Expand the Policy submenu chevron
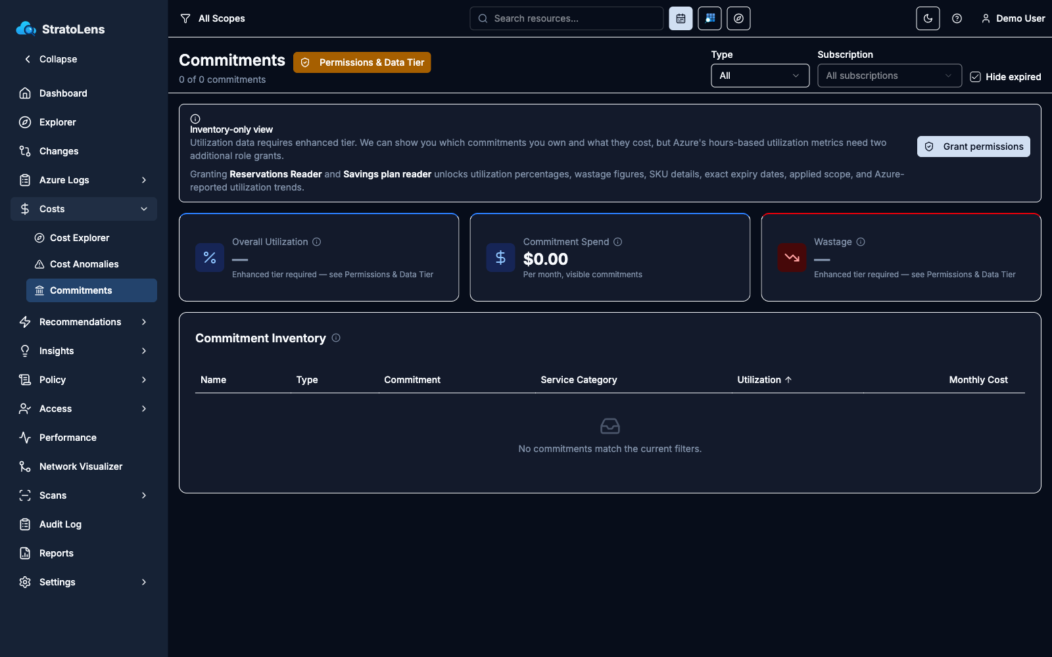Screen dimensions: 1052x657 [144, 380]
